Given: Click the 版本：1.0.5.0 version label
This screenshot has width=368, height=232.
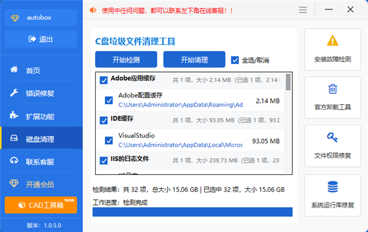Looking at the screenshot, I should [x=44, y=225].
